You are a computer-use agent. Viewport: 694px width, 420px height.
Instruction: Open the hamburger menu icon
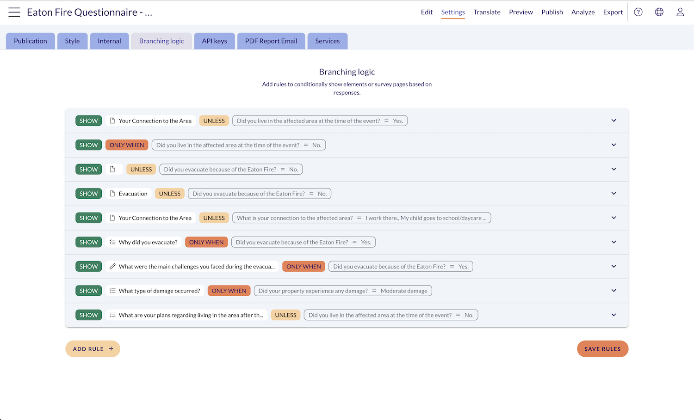click(14, 12)
